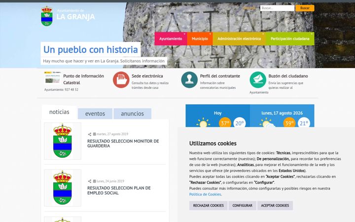Image resolution: width=355 pixels, height=222 pixels.
Task: Click share icon for Plan de Empleo Social news
Action: click(x=90, y=181)
